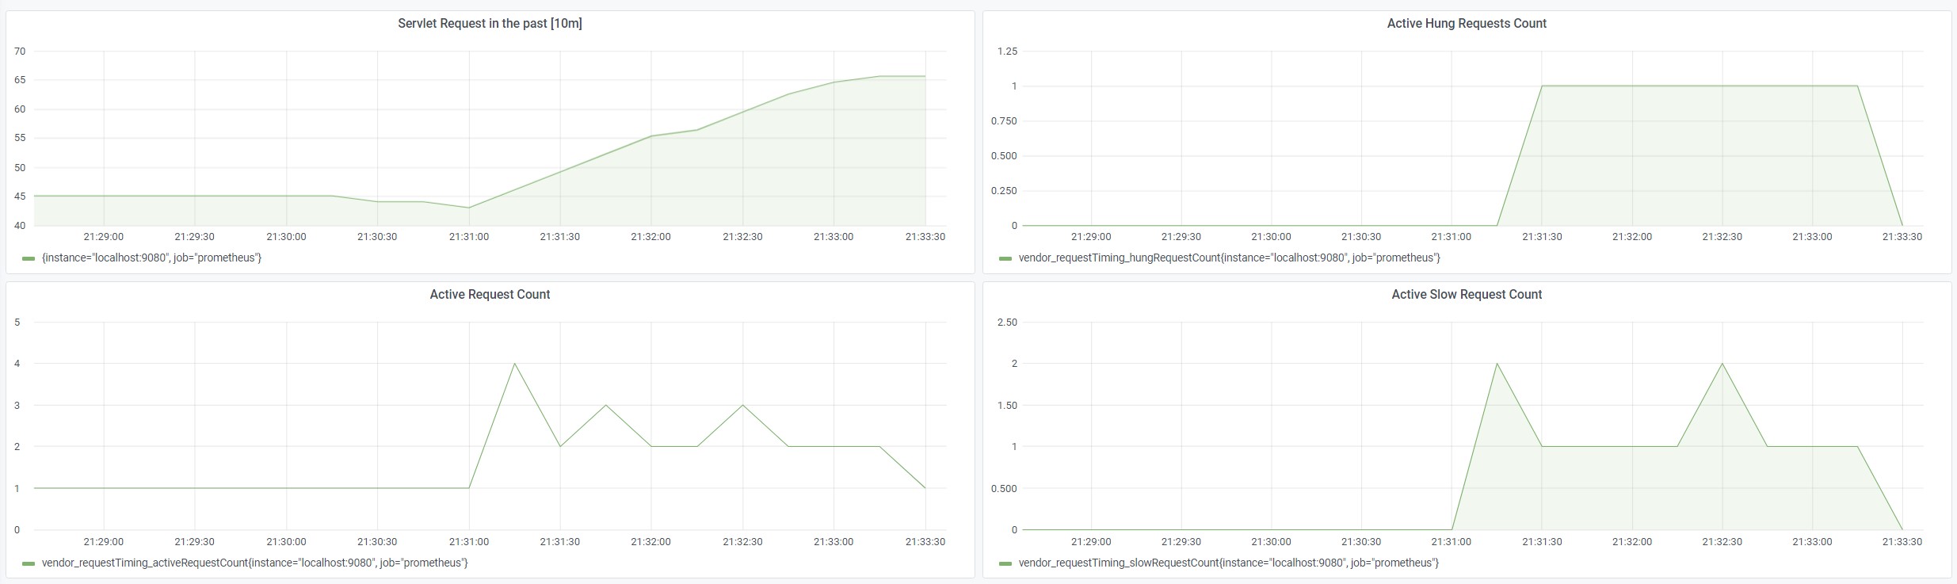Click the slowRequestCount legend color swatch
The image size is (1957, 584).
1005,563
